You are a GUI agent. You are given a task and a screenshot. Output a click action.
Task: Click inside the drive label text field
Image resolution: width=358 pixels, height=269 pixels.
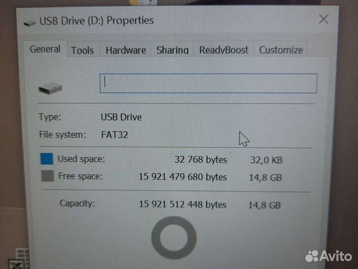[x=208, y=83]
